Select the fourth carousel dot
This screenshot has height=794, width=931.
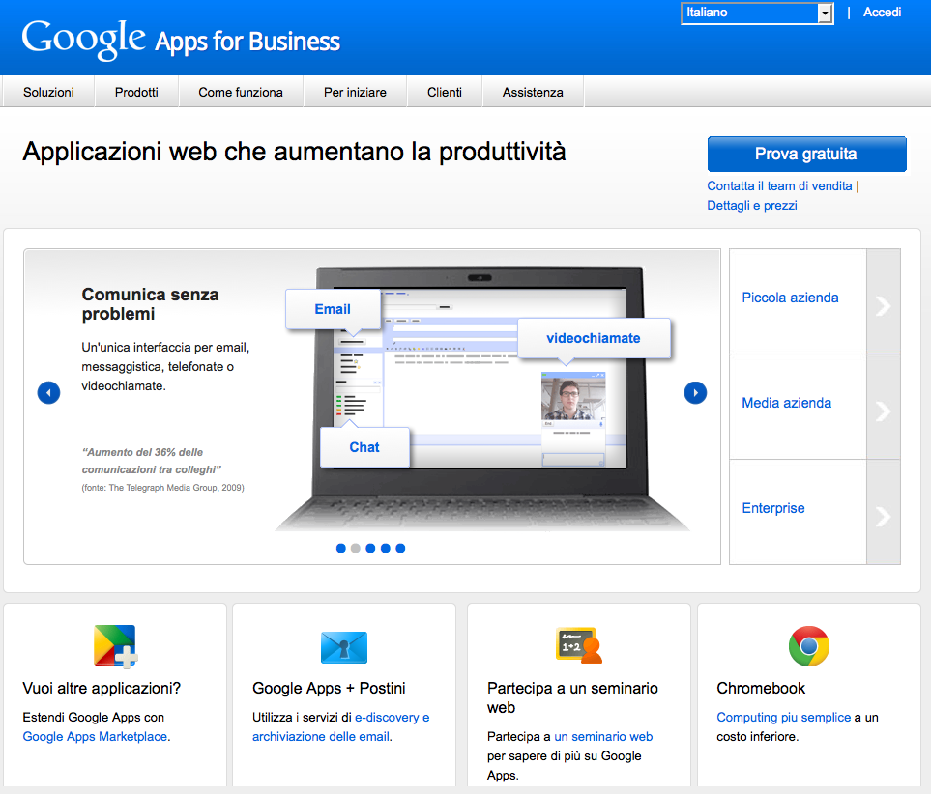tap(386, 549)
